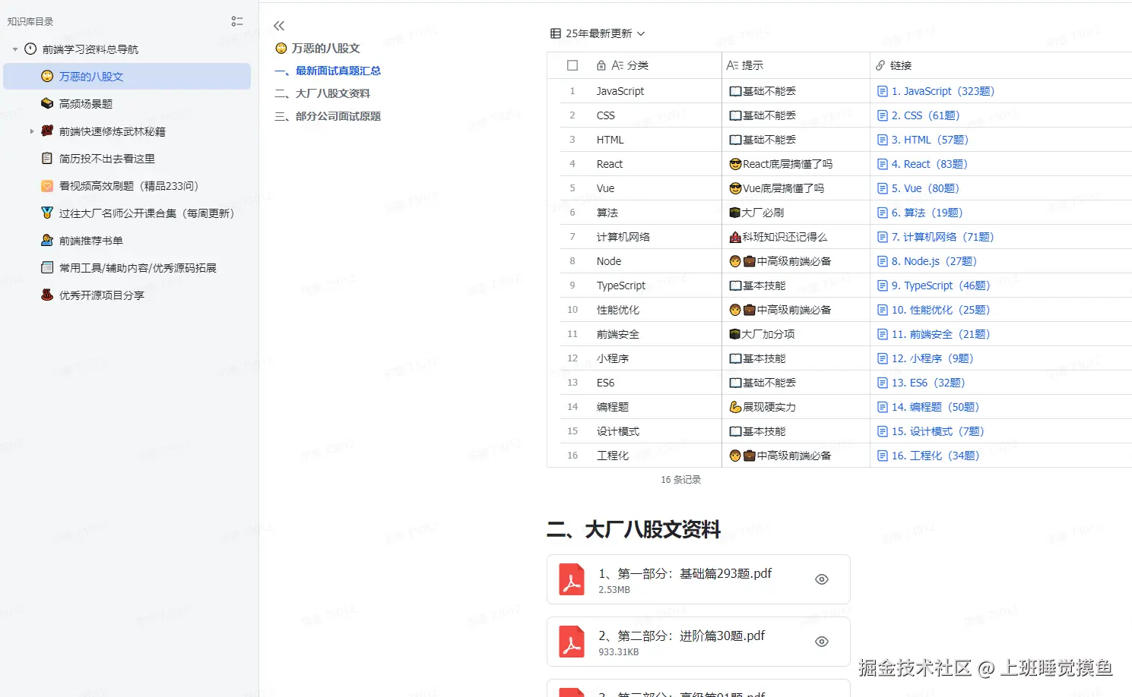Collapse the outline panel with double-chevron icon
Screen dimensions: 1132x697
(279, 26)
